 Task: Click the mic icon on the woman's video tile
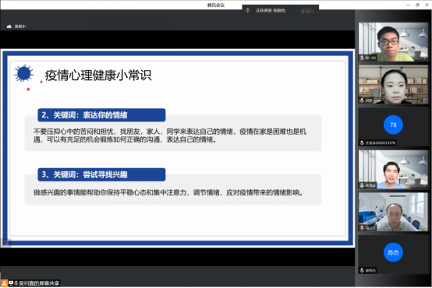tap(362, 100)
